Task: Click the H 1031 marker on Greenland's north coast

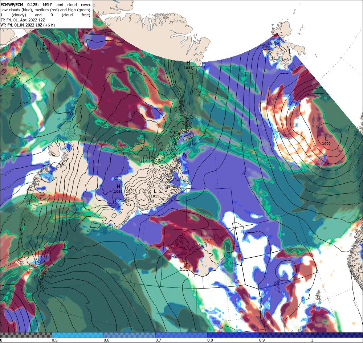Action: tap(188, 65)
